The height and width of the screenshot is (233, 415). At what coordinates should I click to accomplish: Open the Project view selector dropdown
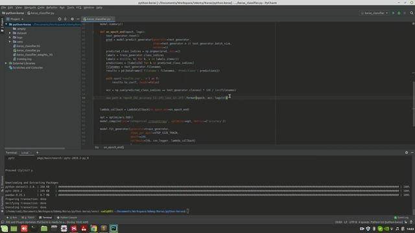click(x=15, y=19)
